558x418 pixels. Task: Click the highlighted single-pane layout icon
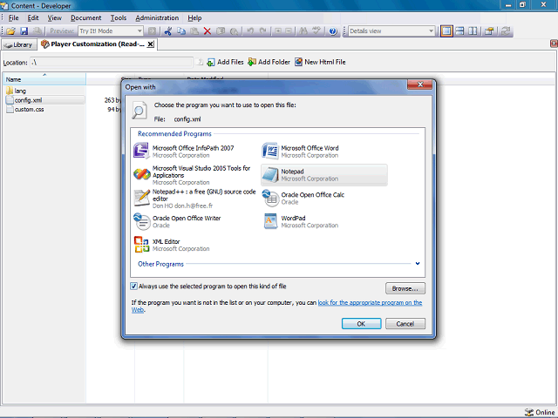[x=446, y=31]
